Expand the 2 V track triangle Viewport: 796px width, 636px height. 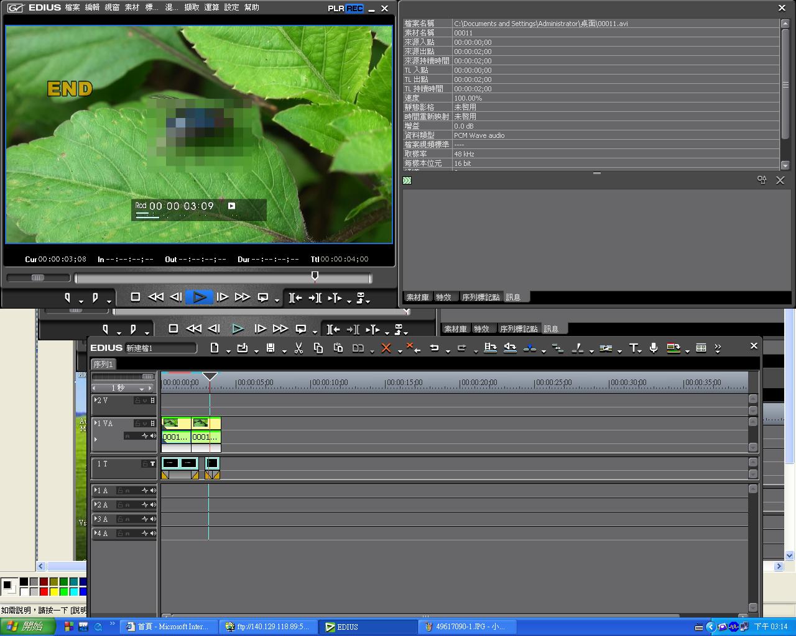coord(95,400)
